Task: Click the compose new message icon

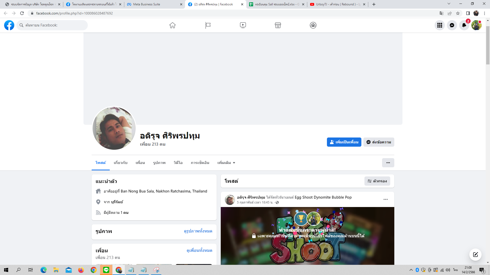Action: [x=475, y=255]
